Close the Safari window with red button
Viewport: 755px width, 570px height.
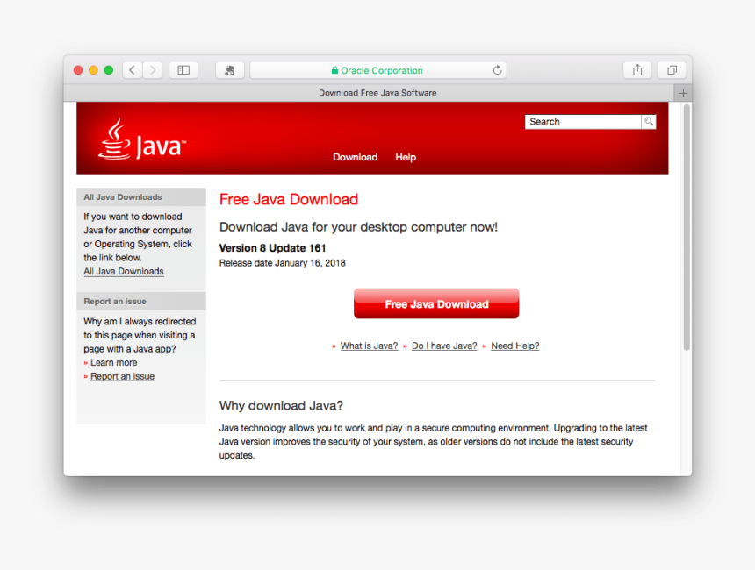(x=78, y=70)
